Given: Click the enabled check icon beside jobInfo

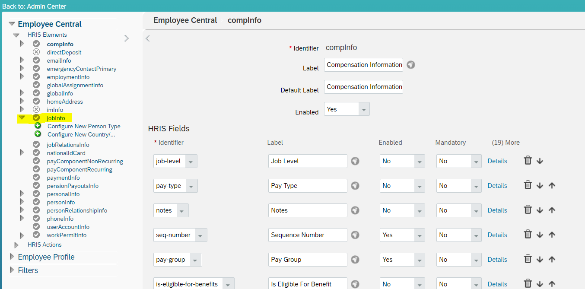Looking at the screenshot, I should pyautogui.click(x=36, y=118).
